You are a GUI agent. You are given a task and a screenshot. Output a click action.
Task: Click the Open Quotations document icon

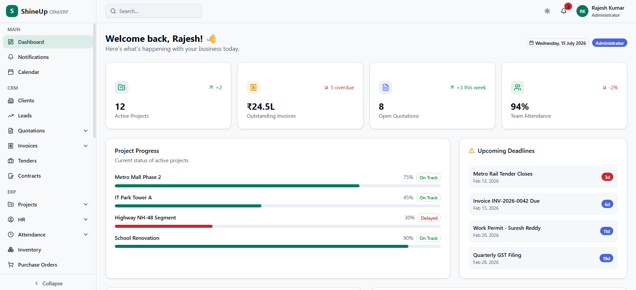coord(386,87)
